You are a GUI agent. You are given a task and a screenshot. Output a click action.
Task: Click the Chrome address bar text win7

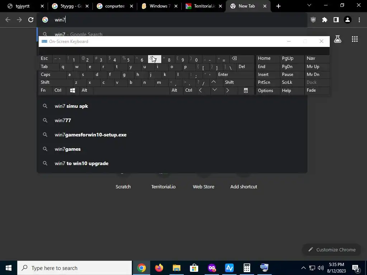[60, 20]
